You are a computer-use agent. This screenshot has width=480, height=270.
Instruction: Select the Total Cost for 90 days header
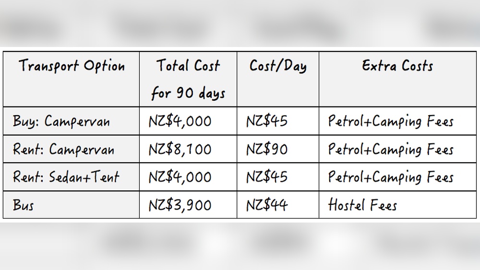188,79
